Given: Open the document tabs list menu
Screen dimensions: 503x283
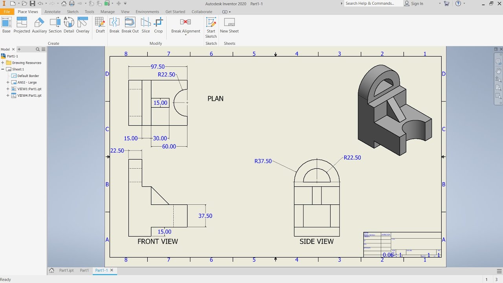Looking at the screenshot, I should coord(499,271).
